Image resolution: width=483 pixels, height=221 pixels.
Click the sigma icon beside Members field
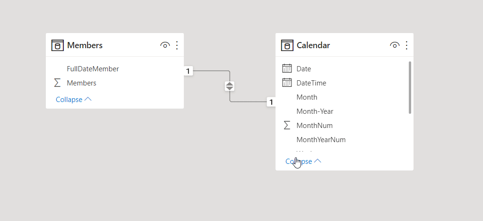click(x=57, y=83)
